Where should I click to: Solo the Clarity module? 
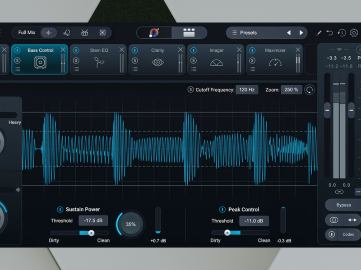135,61
